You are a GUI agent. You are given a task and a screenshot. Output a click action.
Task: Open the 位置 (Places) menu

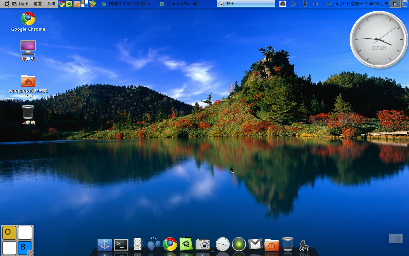[38, 4]
